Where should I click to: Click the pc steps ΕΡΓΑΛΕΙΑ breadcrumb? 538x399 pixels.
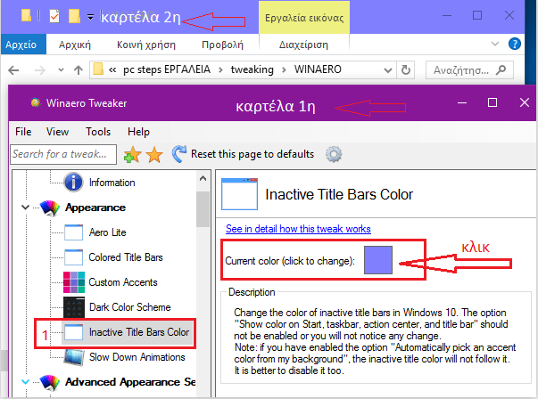click(167, 69)
